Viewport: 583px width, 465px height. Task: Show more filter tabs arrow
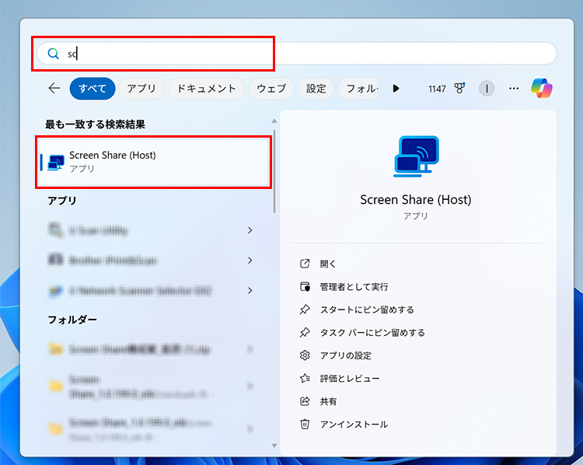[396, 89]
